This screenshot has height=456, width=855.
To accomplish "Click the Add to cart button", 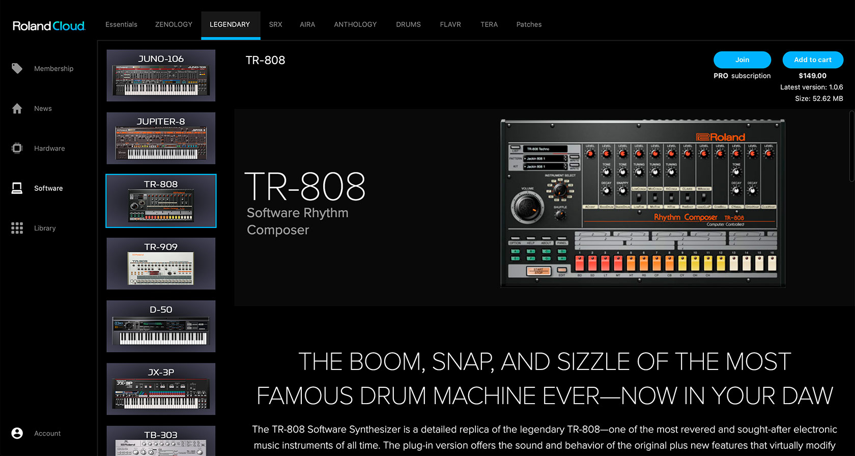I will 813,60.
